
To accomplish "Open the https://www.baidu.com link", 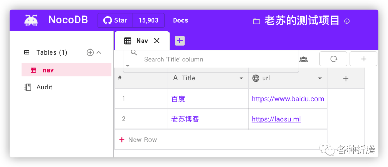I will coord(288,99).
